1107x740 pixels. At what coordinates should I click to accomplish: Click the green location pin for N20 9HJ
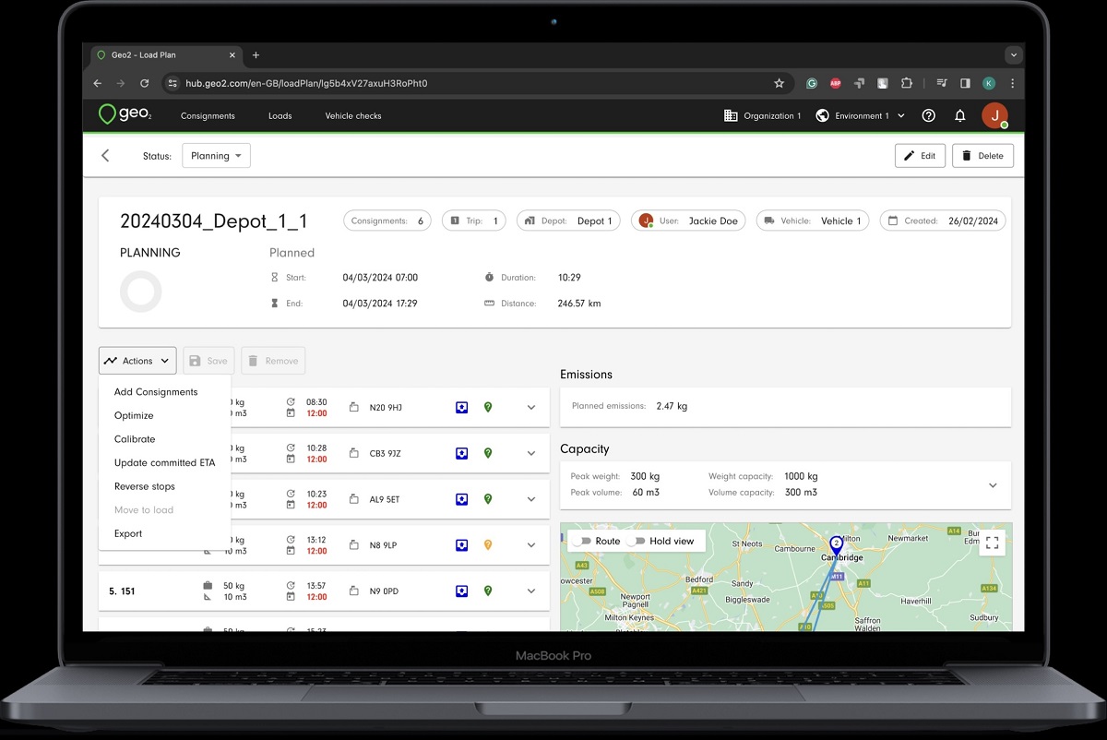point(488,407)
